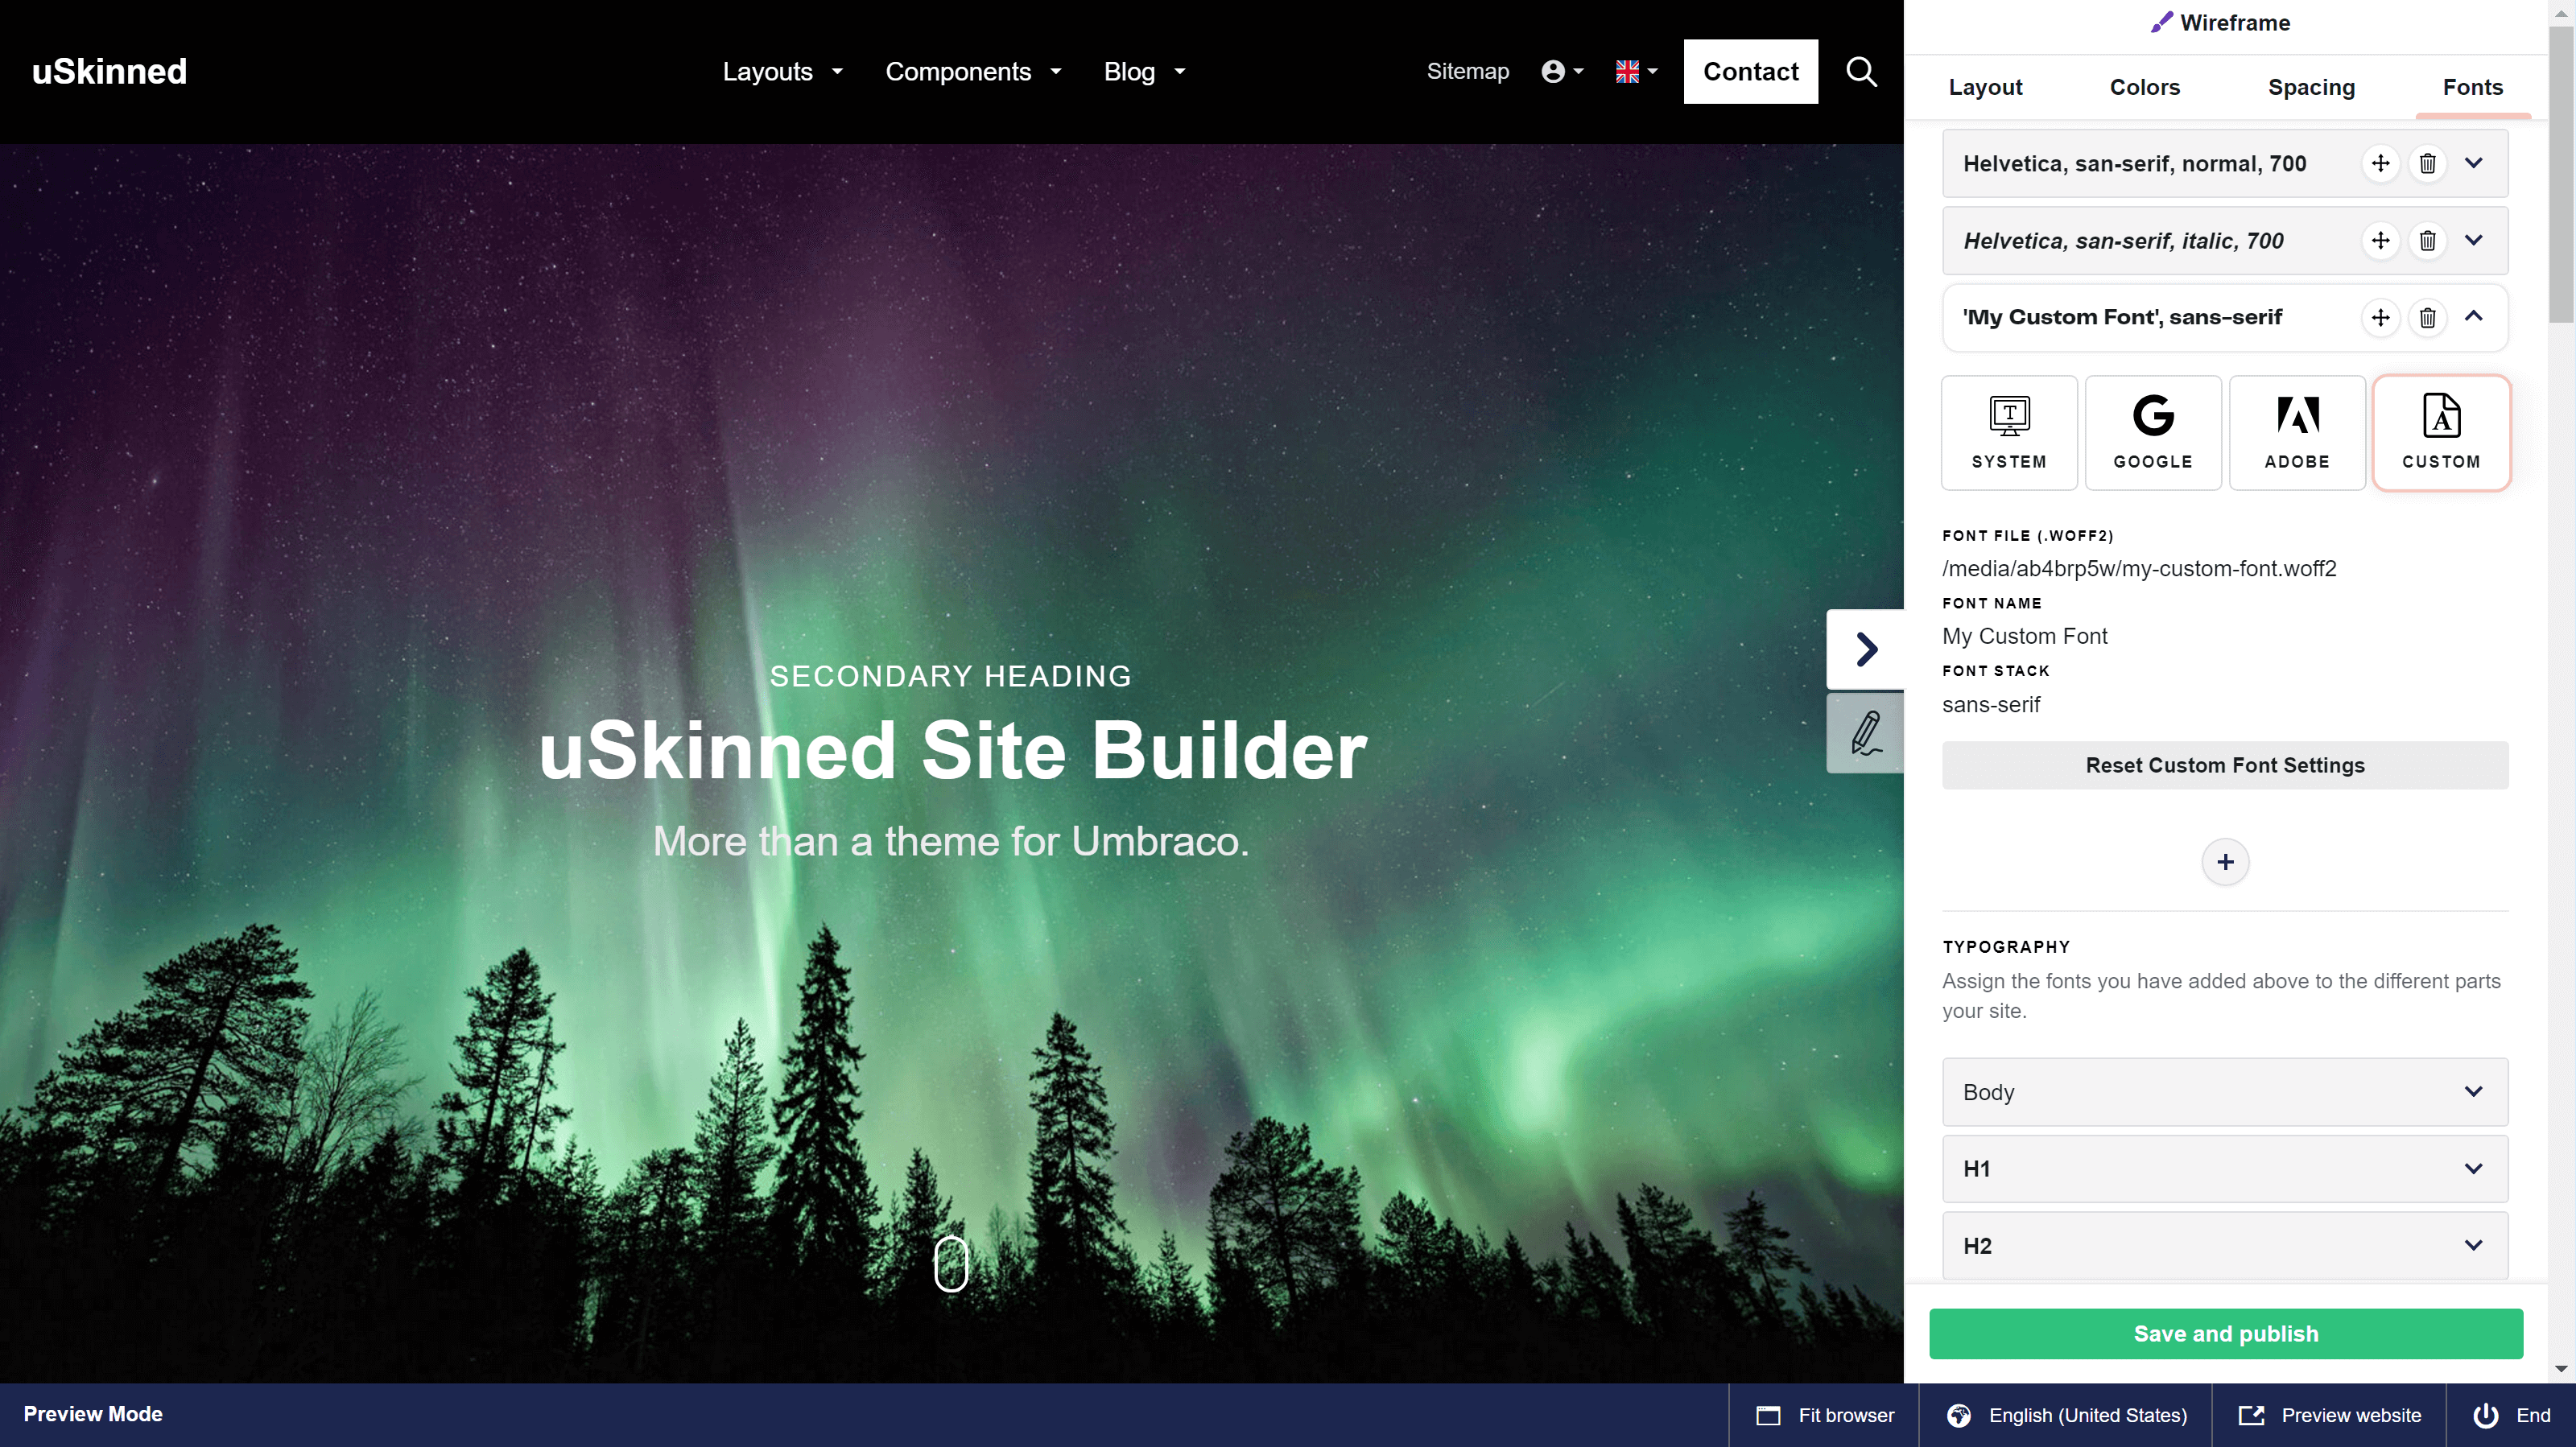Screen dimensions: 2576x1447
Task: Click the uSkinned logo
Action: (109, 71)
